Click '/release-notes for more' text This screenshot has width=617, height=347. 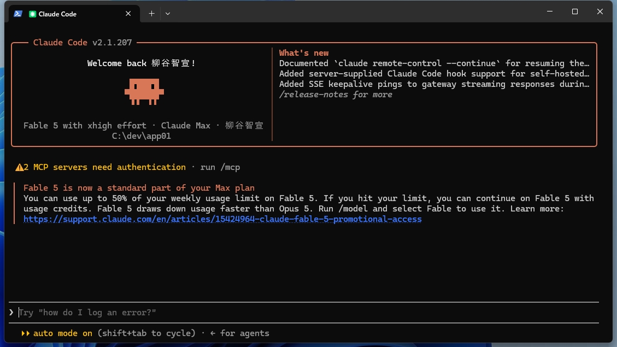coord(336,95)
